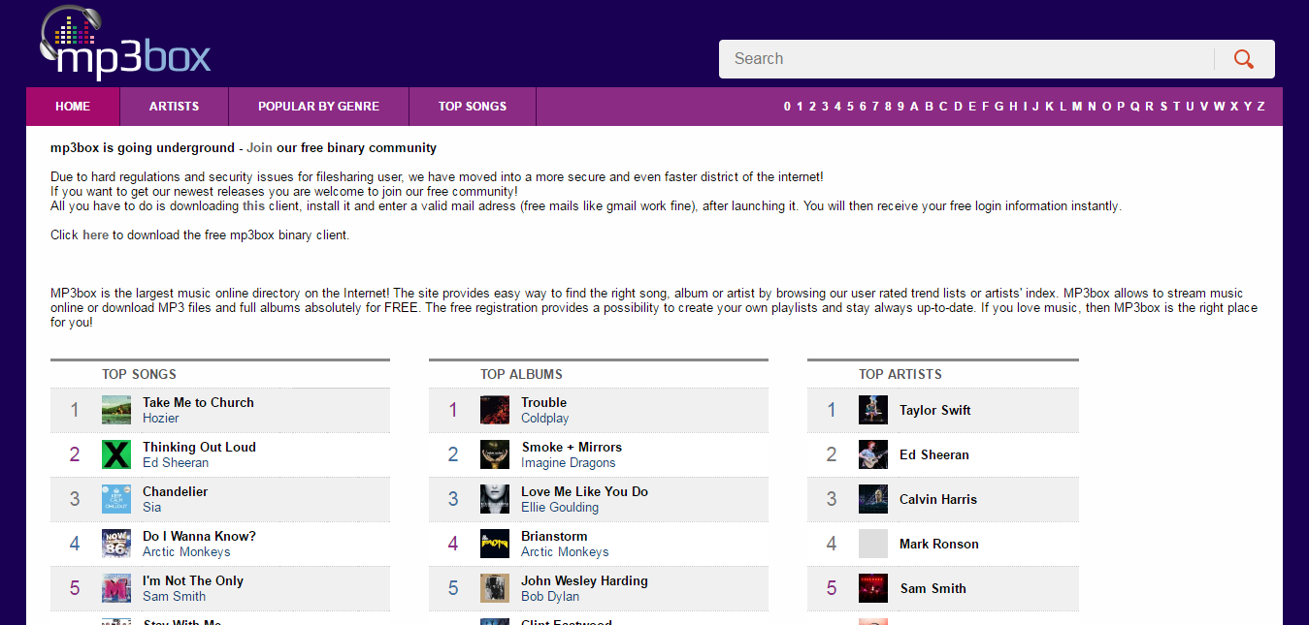1309x625 pixels.
Task: Click Ellie Goulding artist name
Action: pos(560,508)
